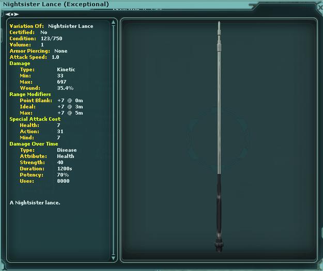This screenshot has width=323, height=271.
Task: Click the Health cost row
Action: coord(40,125)
